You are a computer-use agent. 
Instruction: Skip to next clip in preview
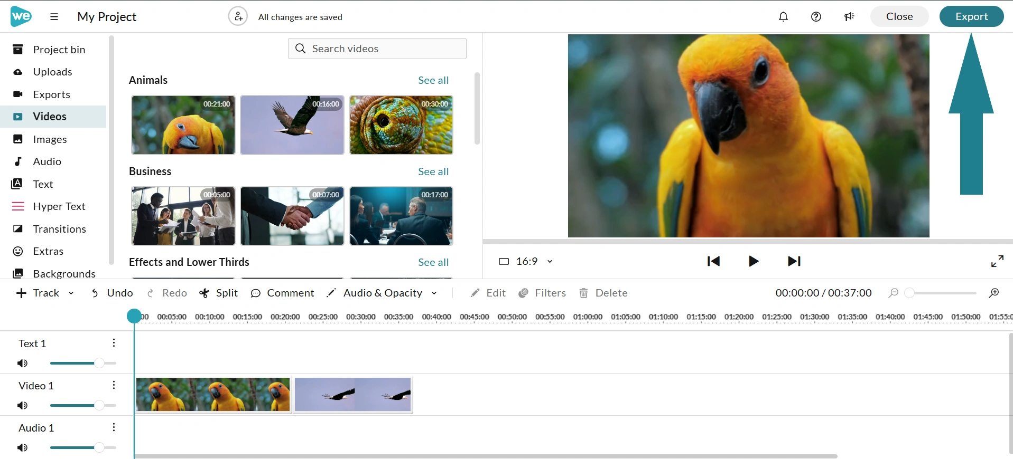click(x=794, y=261)
